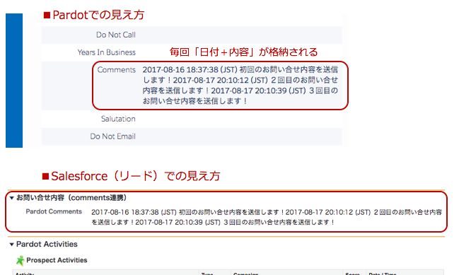
Task: Click the Pardot Comments label in Salesforce
Action: pos(54,211)
